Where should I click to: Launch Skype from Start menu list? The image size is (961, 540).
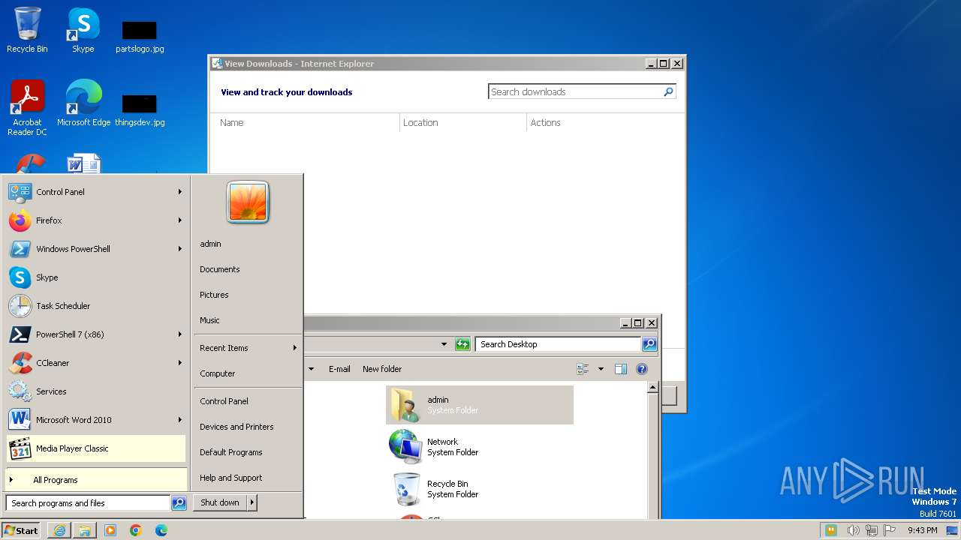tap(96, 277)
